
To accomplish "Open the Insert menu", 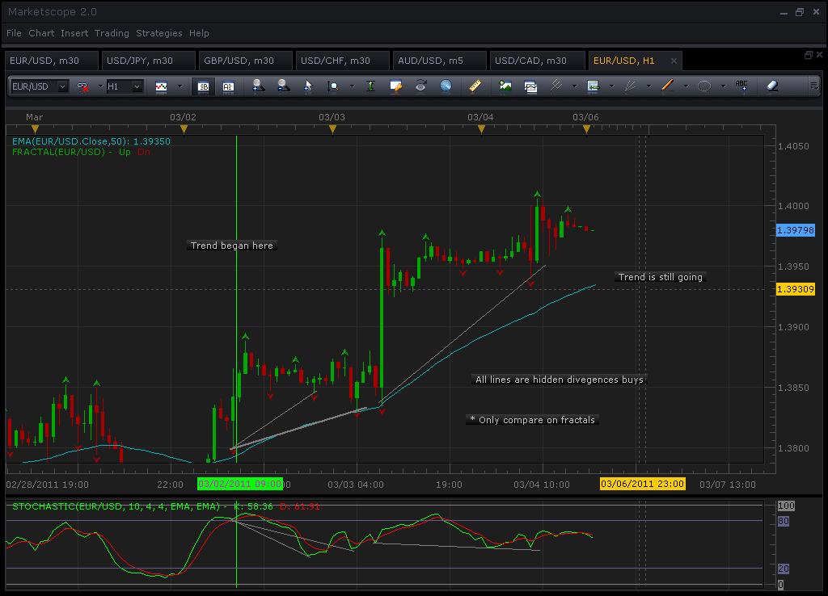I will pos(74,33).
